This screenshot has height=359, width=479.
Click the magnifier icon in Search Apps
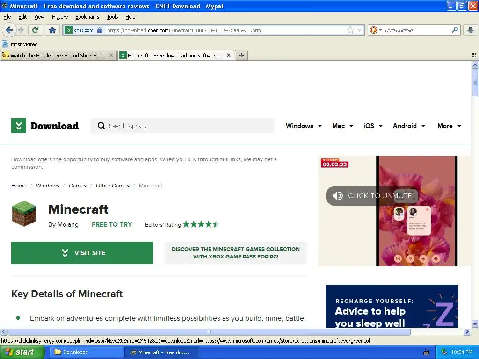[101, 126]
